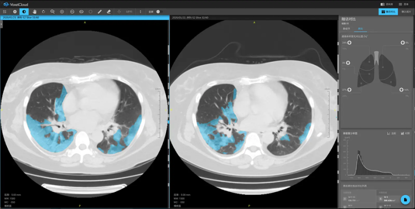Screen dimensions: 415x209
Task: Select the highlighted second tab in right panel
Action: coord(360,29)
